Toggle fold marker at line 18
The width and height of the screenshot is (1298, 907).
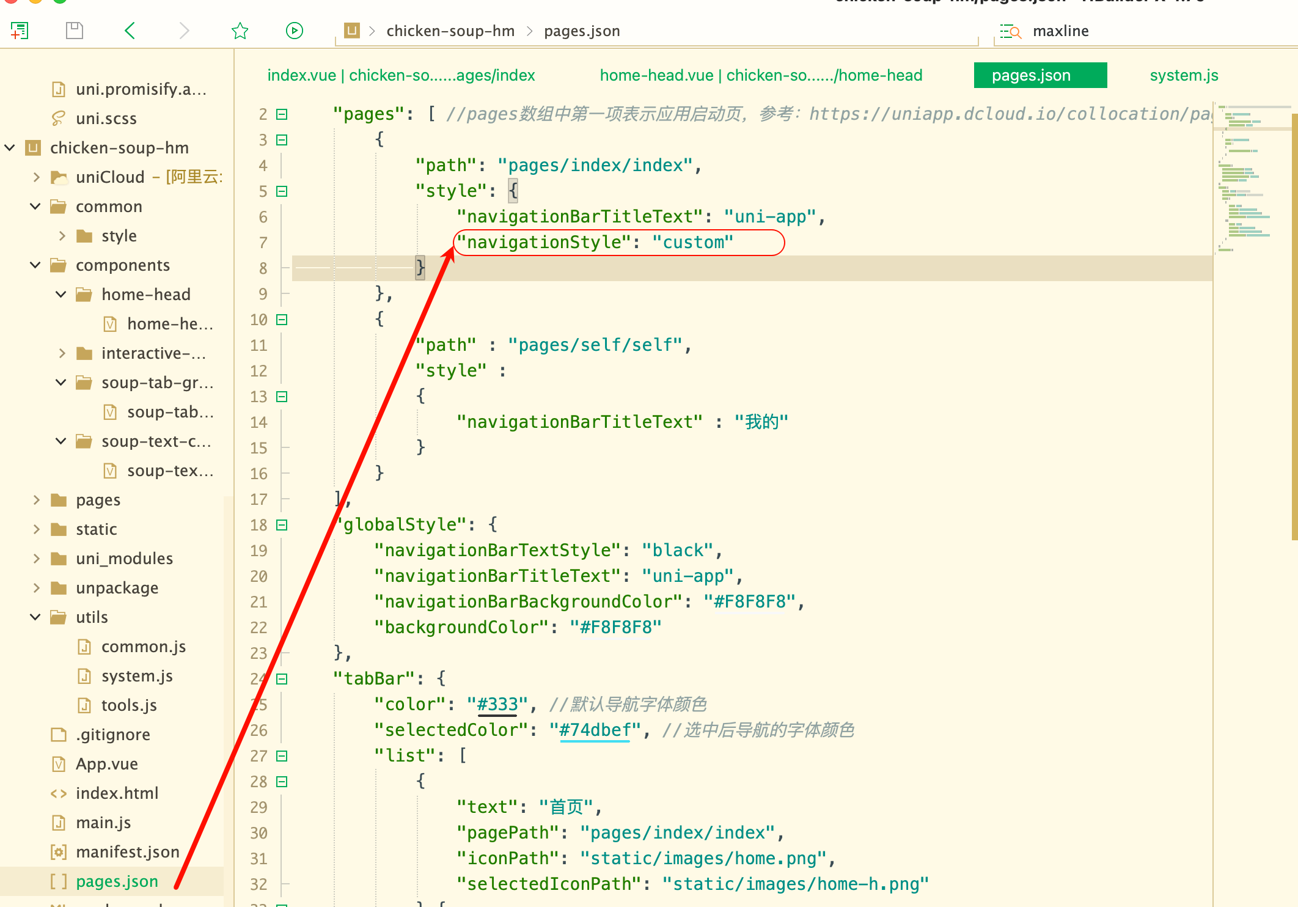282,525
